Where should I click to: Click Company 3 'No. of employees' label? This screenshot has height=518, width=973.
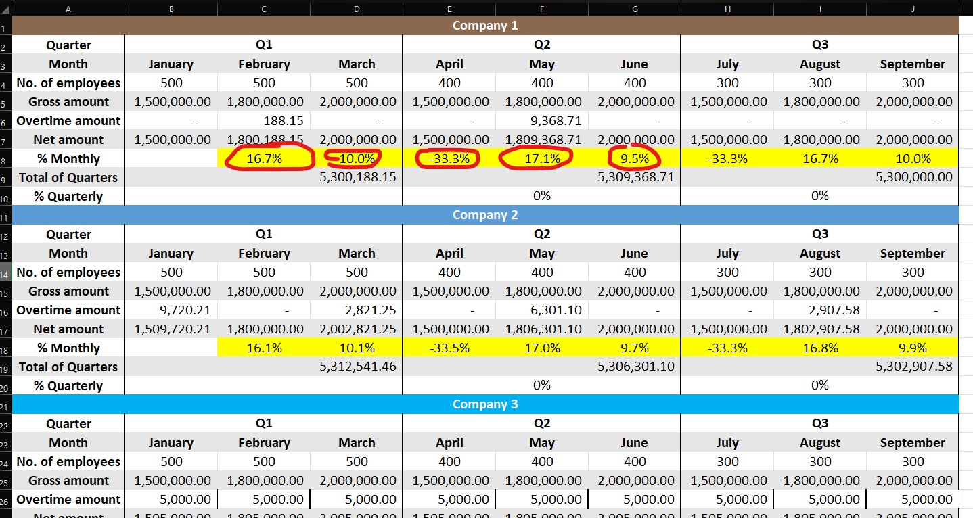(x=68, y=462)
